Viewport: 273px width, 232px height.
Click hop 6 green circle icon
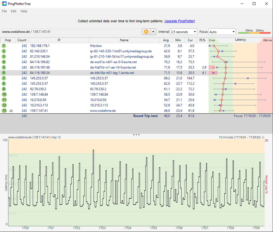[4, 73]
